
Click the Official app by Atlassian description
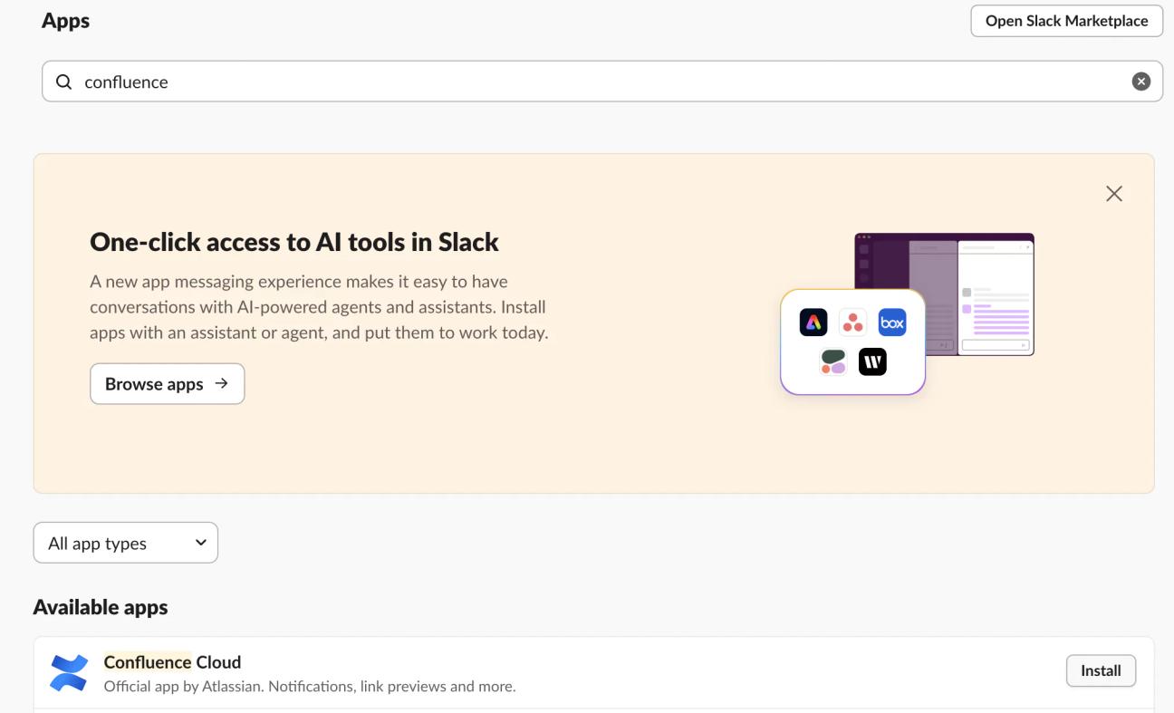coord(310,687)
